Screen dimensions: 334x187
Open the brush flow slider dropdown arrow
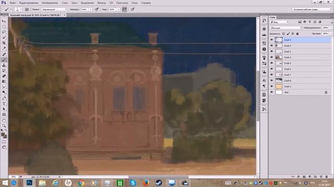pyautogui.click(x=118, y=9)
